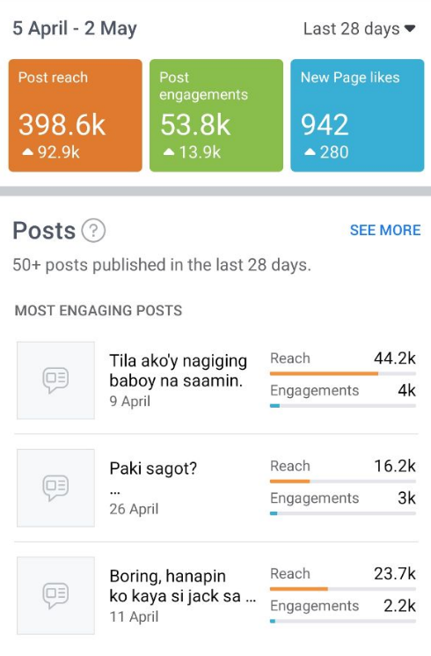The width and height of the screenshot is (431, 656).
Task: Click the post icon for 11 April post
Action: [55, 595]
